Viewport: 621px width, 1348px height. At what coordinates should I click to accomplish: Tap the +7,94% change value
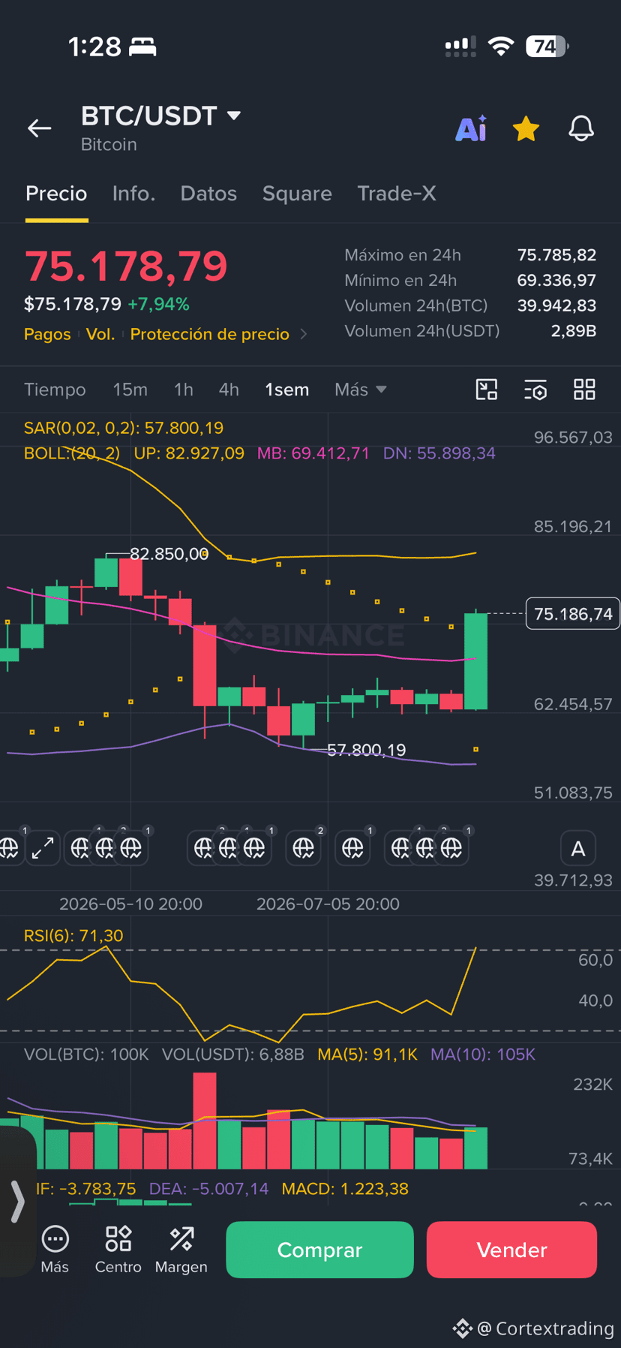coord(158,304)
